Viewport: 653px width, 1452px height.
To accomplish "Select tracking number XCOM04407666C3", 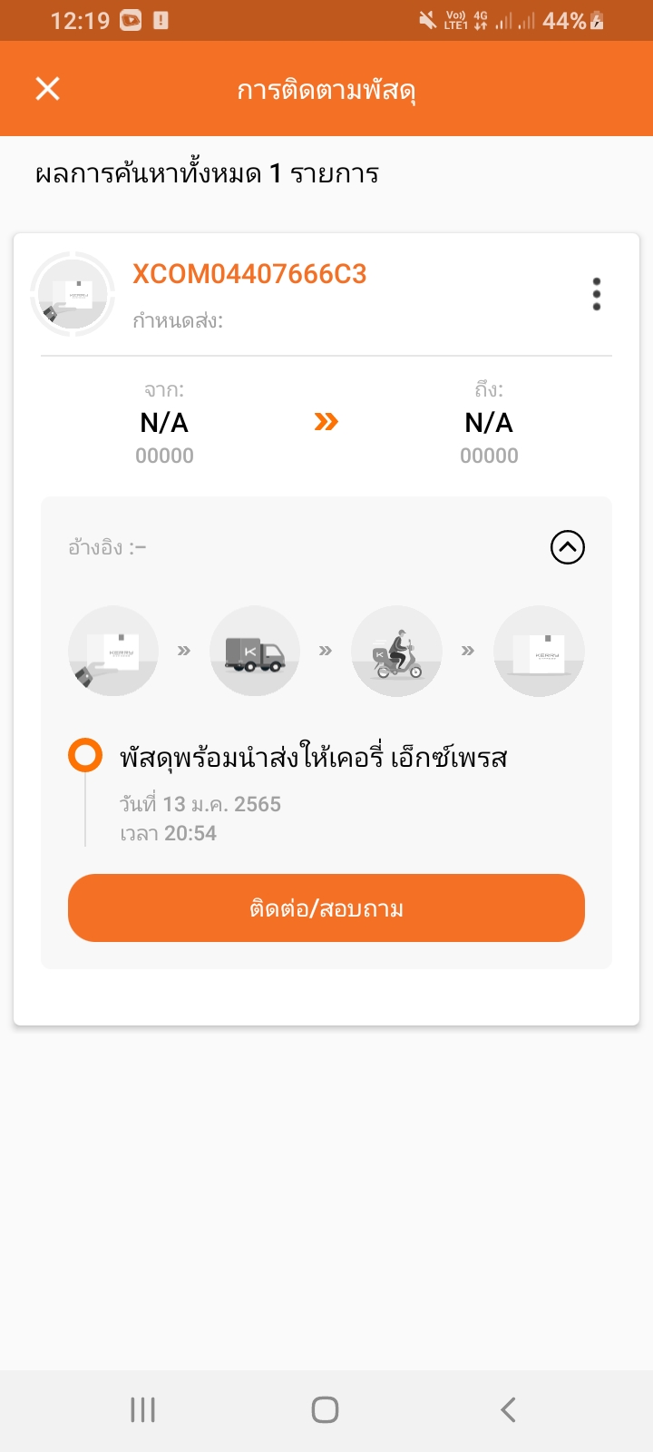I will (249, 274).
